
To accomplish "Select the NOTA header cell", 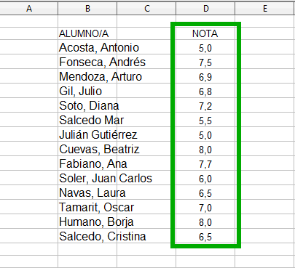I will [205, 33].
